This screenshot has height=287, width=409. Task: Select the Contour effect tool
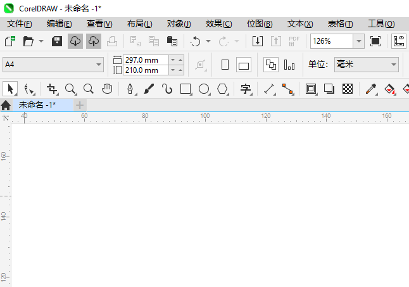(x=311, y=89)
